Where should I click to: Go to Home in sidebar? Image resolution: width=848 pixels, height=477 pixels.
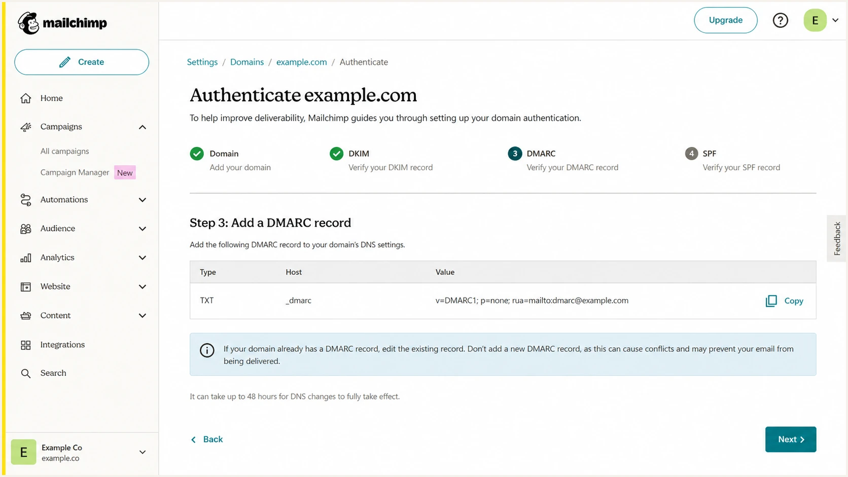tap(52, 98)
